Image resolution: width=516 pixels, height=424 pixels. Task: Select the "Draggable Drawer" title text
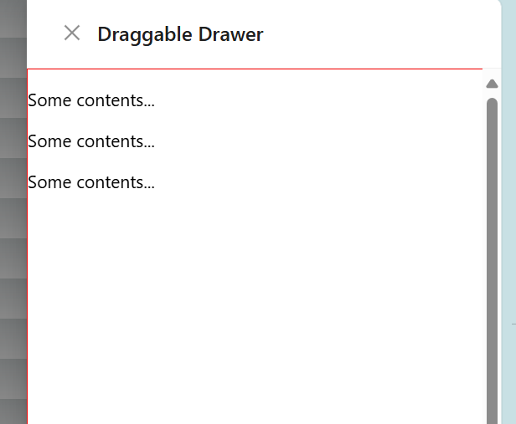click(180, 34)
